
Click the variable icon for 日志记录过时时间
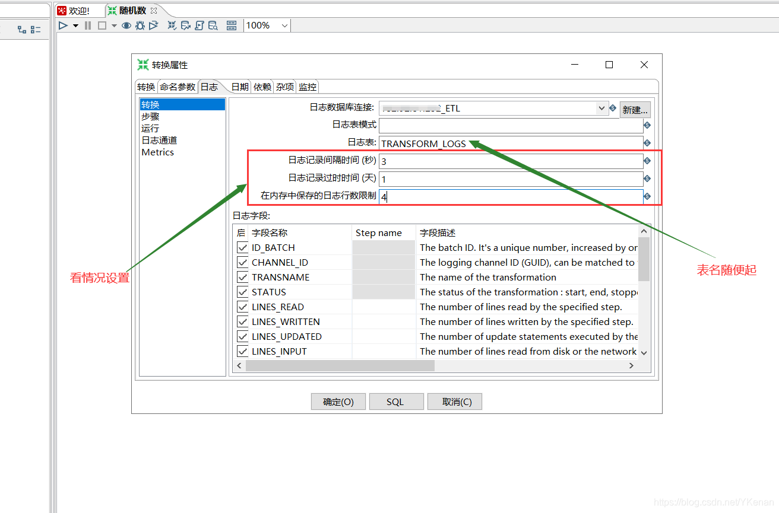coord(647,179)
